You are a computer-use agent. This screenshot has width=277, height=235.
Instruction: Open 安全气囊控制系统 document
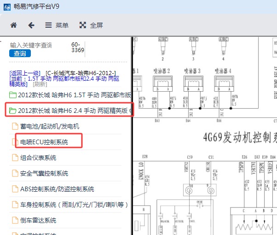tap(44, 173)
